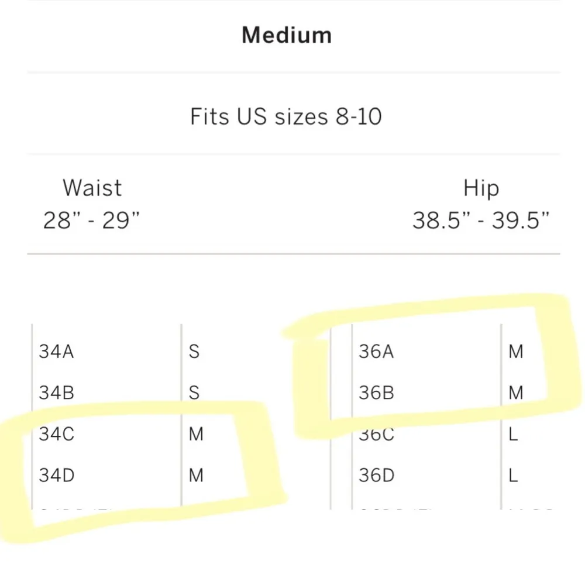The width and height of the screenshot is (585, 585).
Task: Select the M size beside 34C
Action: click(x=196, y=435)
